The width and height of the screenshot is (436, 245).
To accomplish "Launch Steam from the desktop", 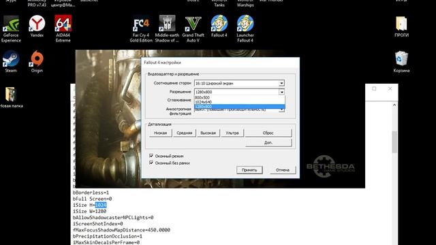I will pos(11,61).
